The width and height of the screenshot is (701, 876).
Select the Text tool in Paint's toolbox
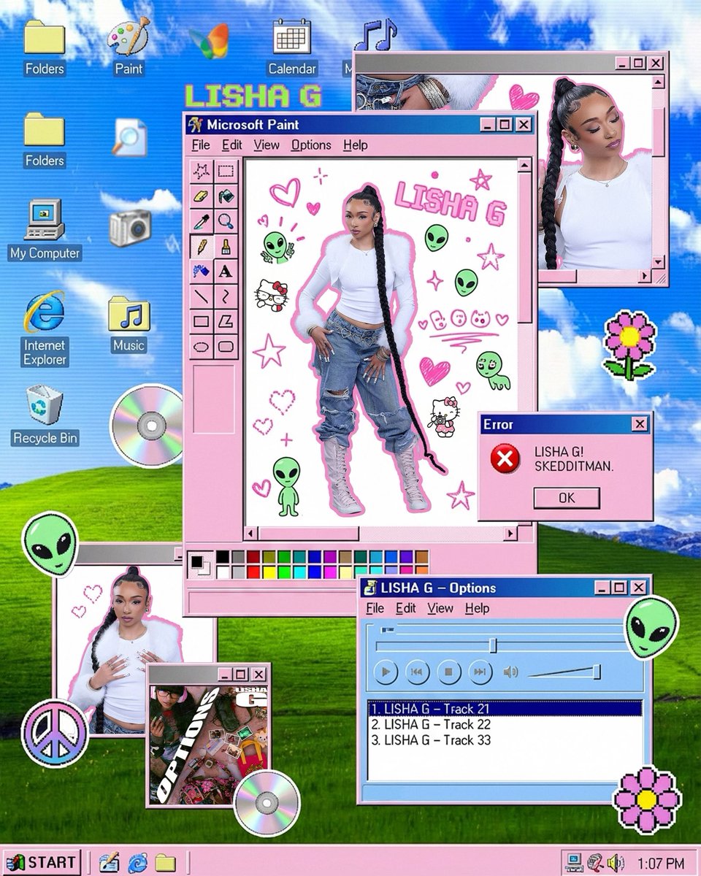[226, 269]
